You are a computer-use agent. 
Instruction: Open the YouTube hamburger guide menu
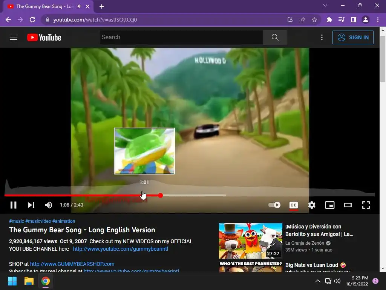coord(14,37)
